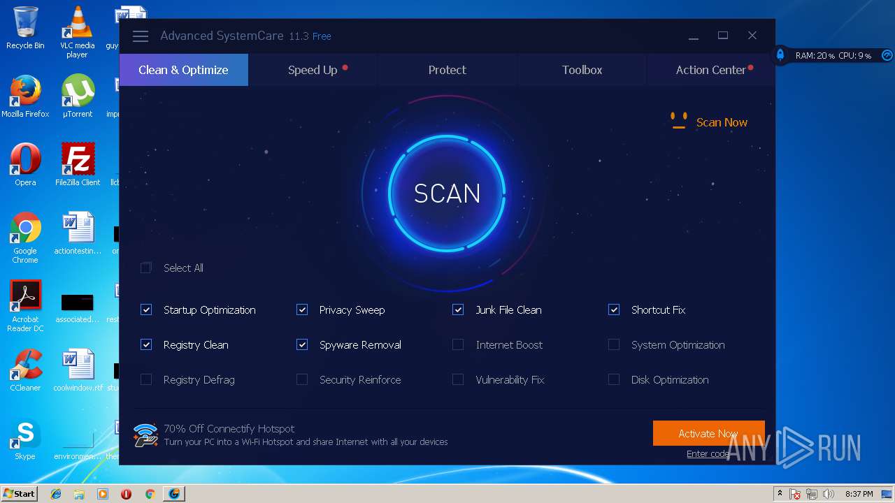Uncheck Registry Clean
This screenshot has width=895, height=503.
tap(146, 344)
